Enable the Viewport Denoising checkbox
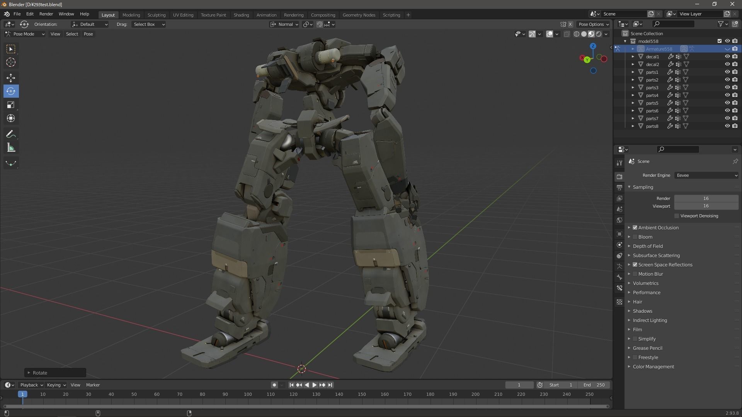This screenshot has height=417, width=742. coord(677,216)
